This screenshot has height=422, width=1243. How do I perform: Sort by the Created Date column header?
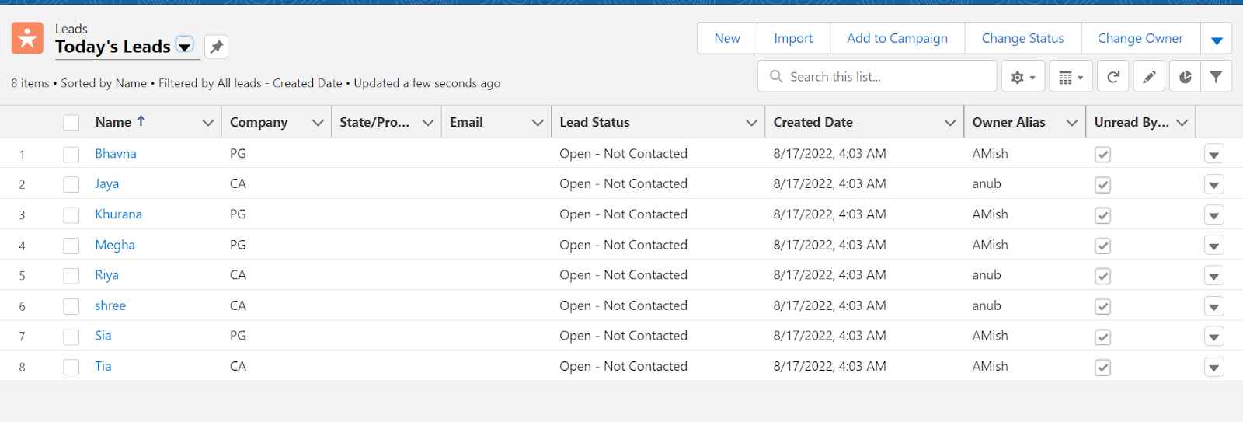[x=813, y=122]
